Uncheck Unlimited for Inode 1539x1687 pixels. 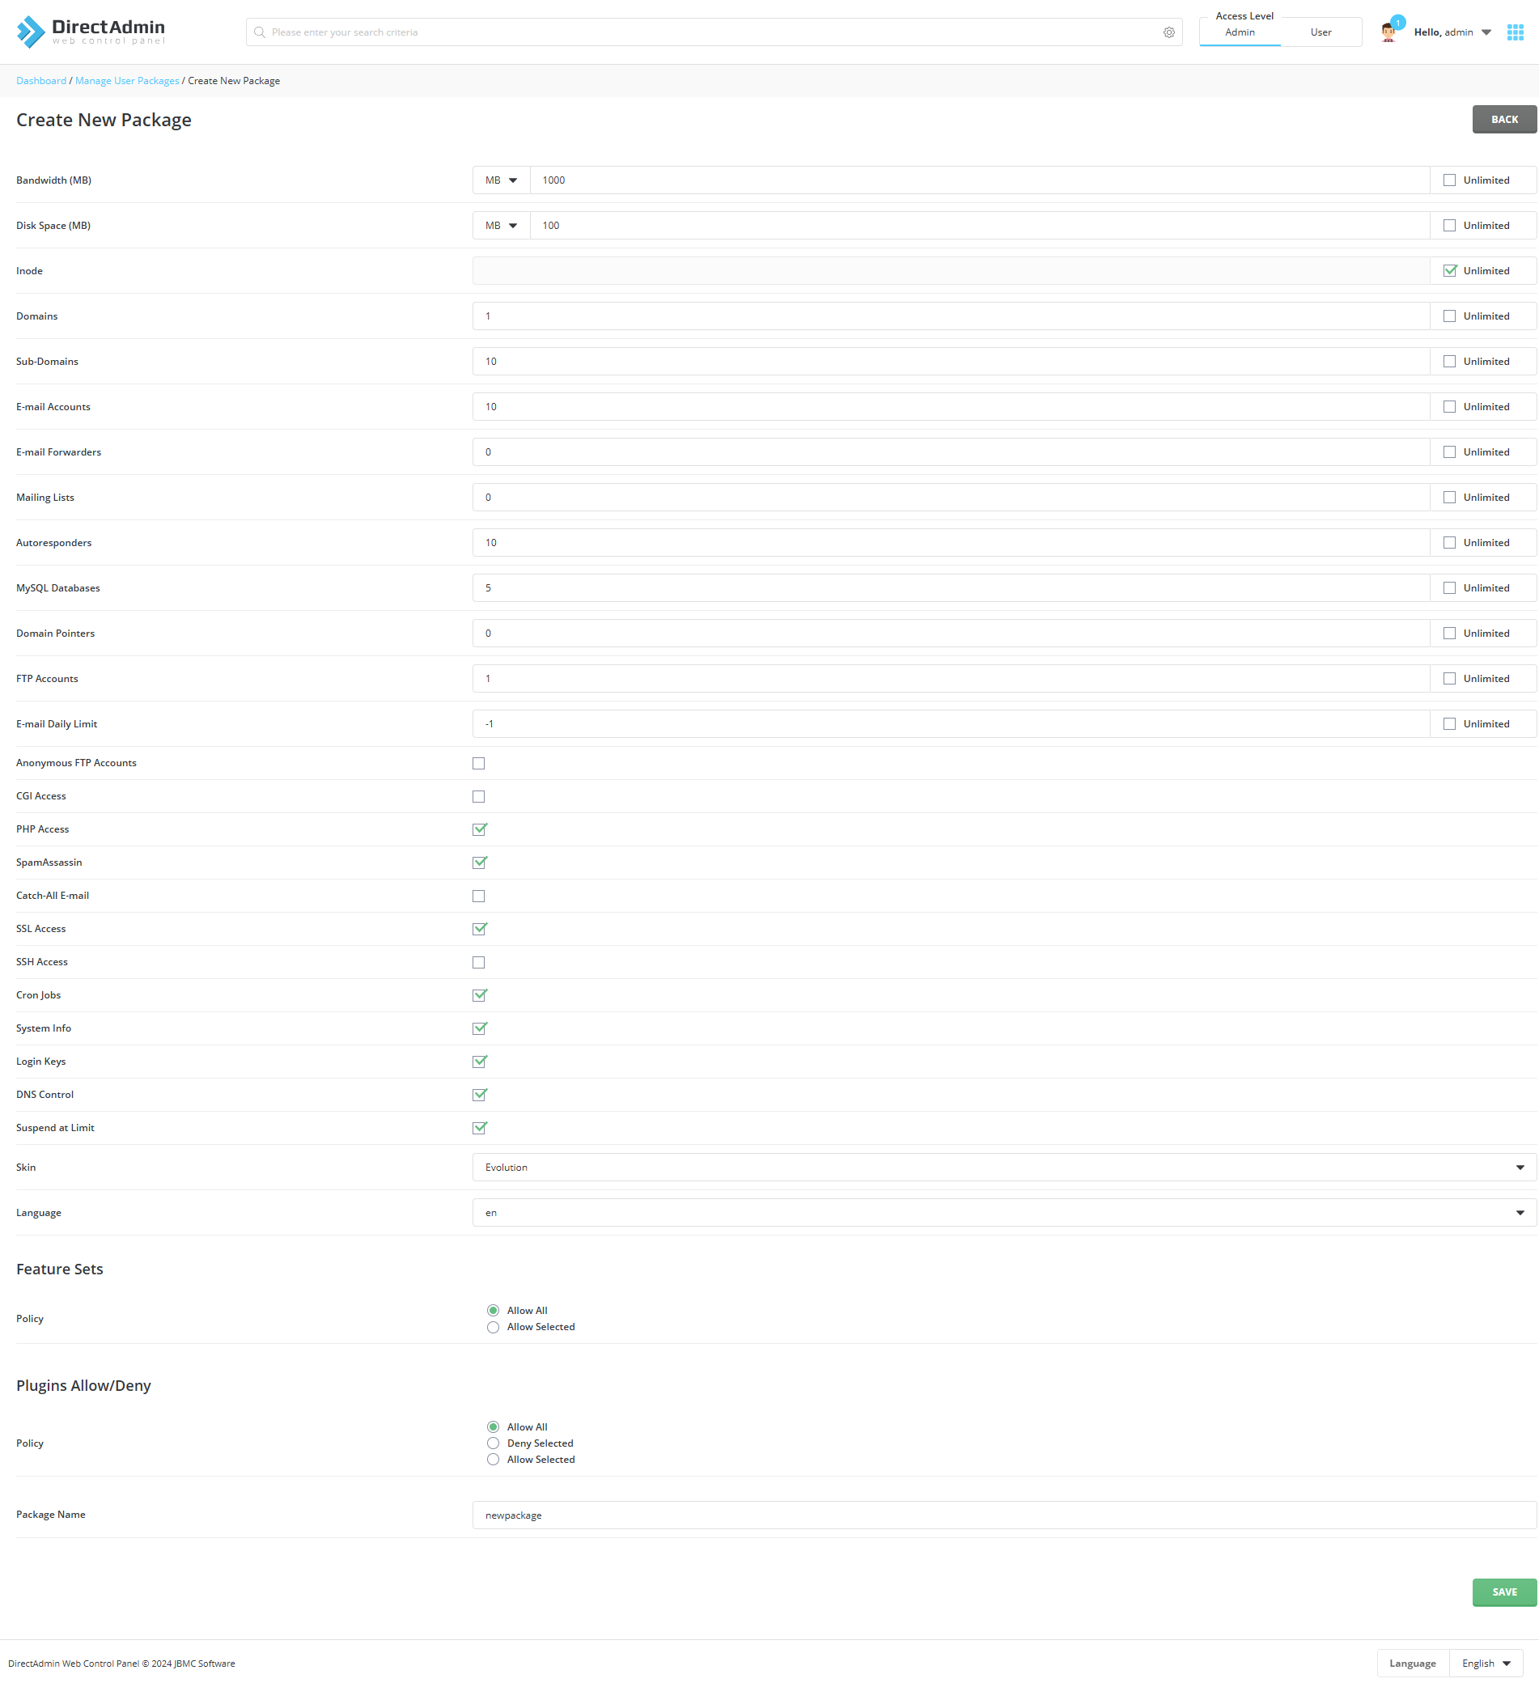(x=1449, y=270)
